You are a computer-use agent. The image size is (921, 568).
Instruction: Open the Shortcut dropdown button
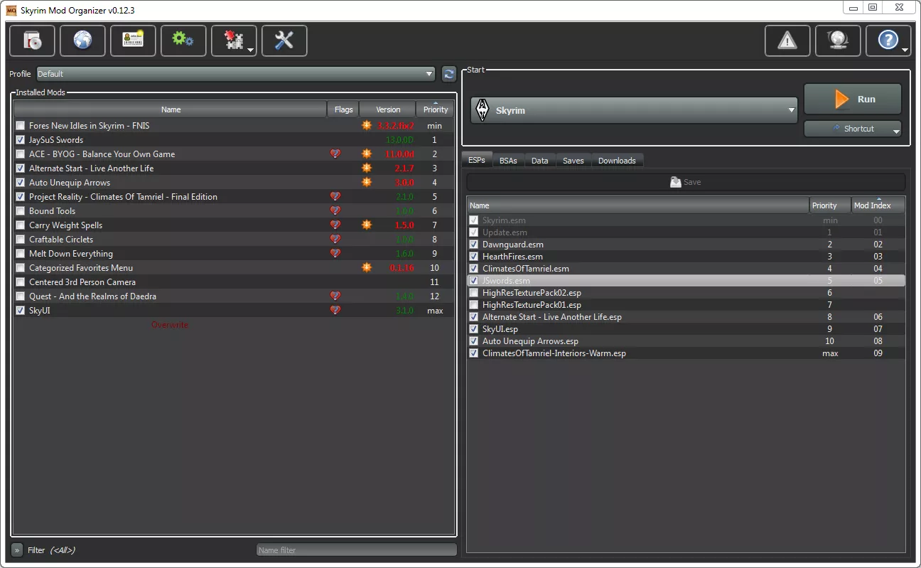853,129
